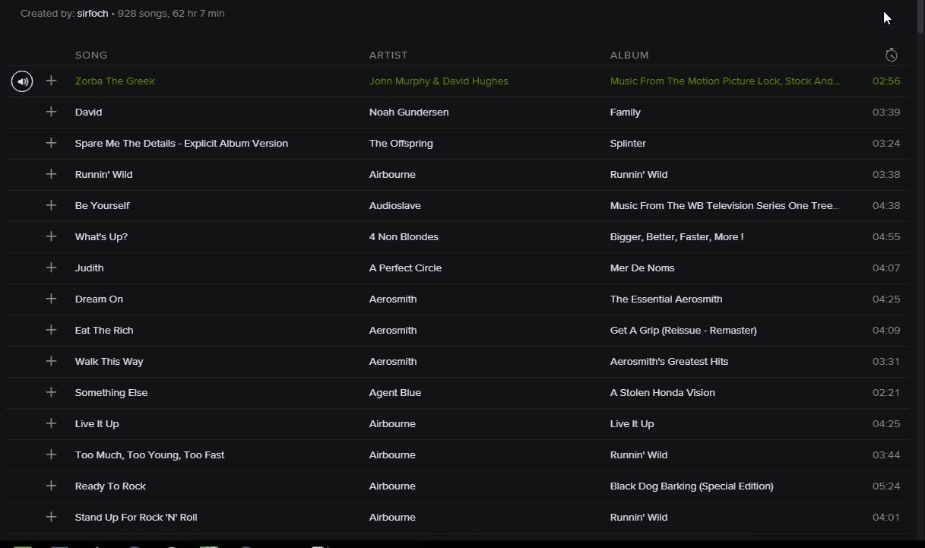Click the plus icon next to What's Up?

[51, 236]
